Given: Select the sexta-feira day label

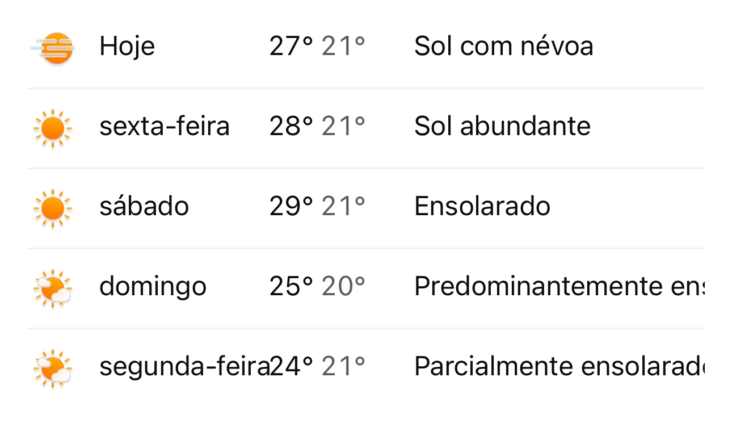Looking at the screenshot, I should point(165,126).
